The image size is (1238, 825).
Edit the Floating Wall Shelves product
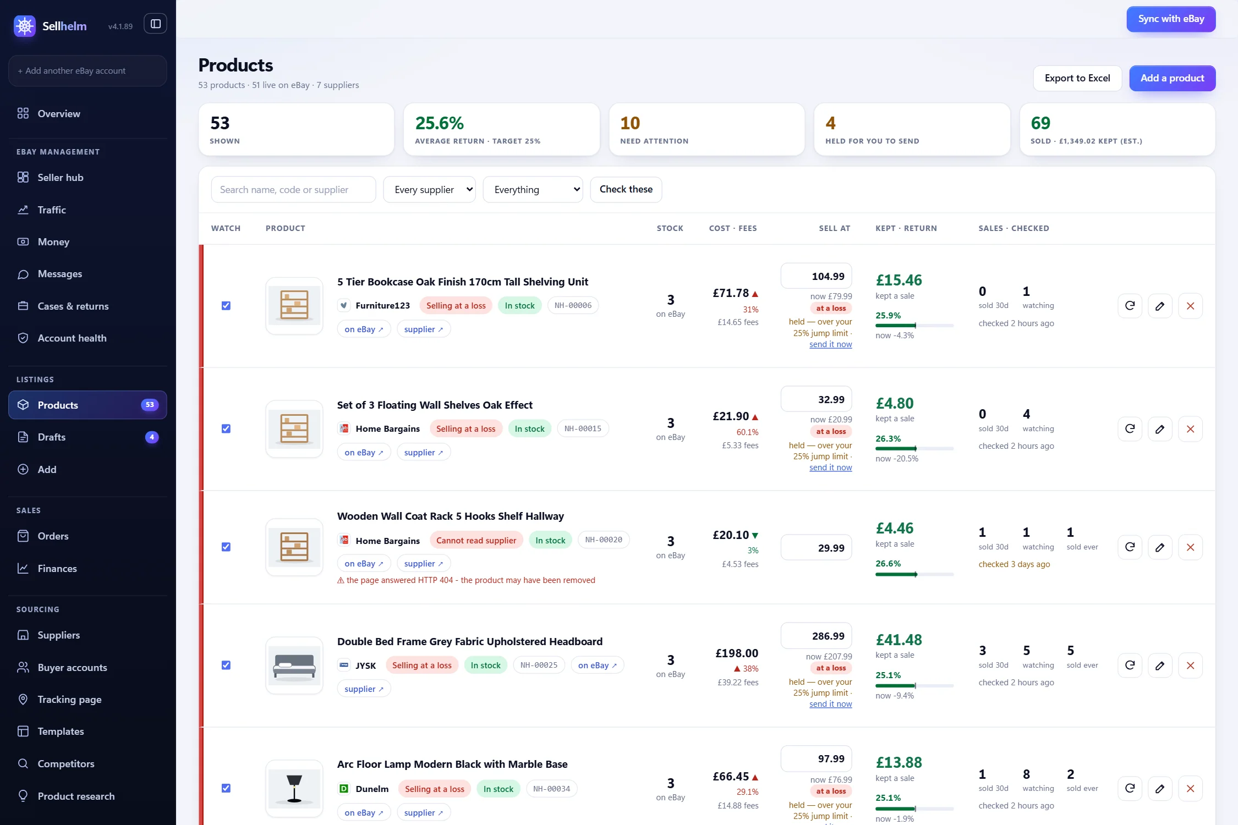click(x=1160, y=429)
